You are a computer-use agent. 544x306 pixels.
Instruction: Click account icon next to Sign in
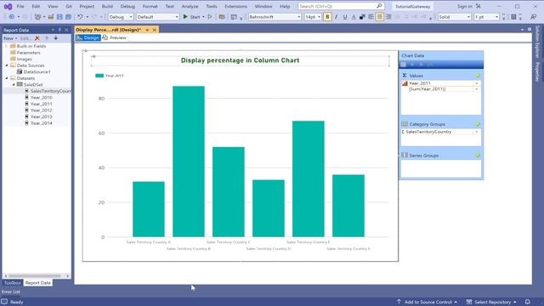click(x=479, y=6)
